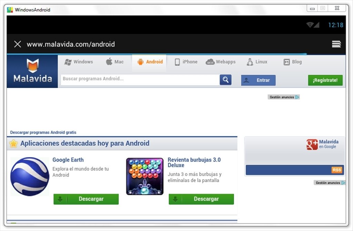Click the bubble shooter game thumbnail
The height and width of the screenshot is (231, 353).
pyautogui.click(x=145, y=176)
